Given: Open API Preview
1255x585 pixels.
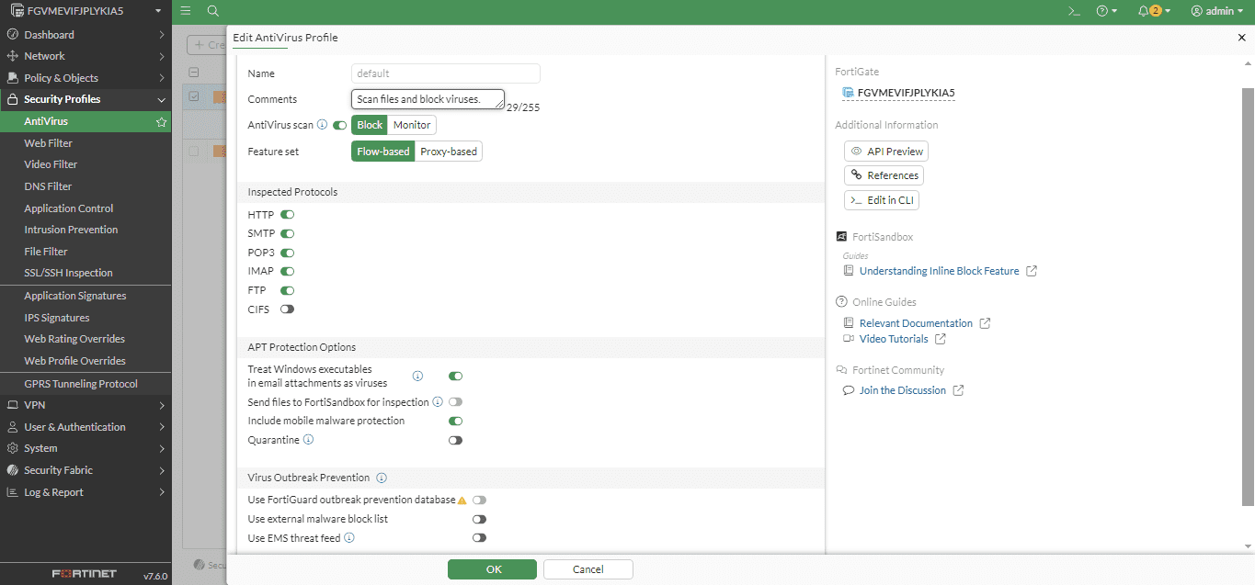Looking at the screenshot, I should pyautogui.click(x=886, y=152).
